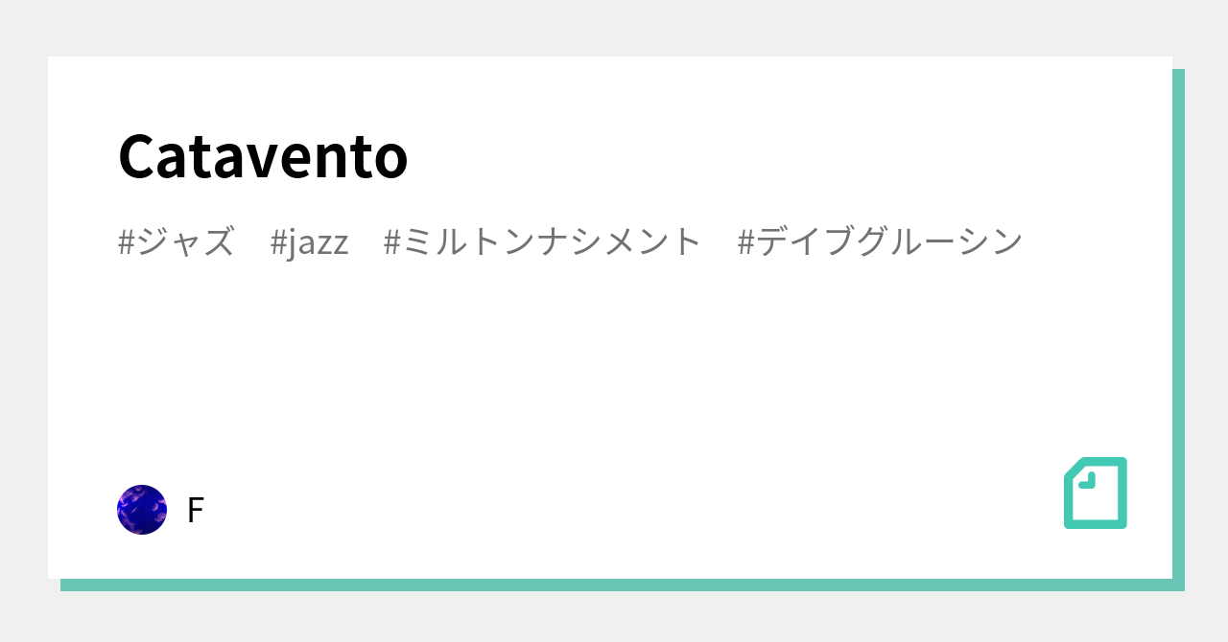Open the Milton Nascimento katakana tag
This screenshot has height=642, width=1228.
(543, 241)
